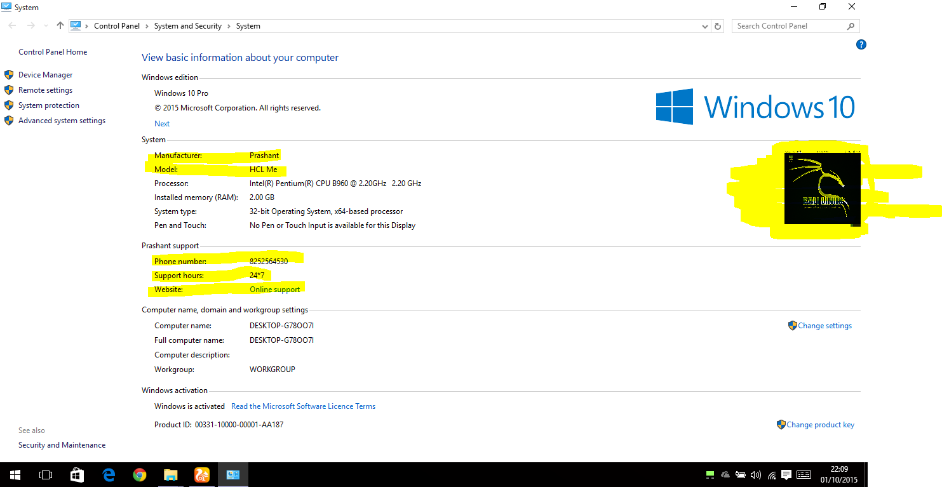Screen dimensions: 942x487
Task: Open the Wi-Fi network tray icon
Action: 772,474
